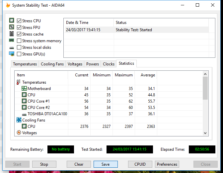Click the Date & Time column header
This screenshot has width=223, height=173.
tap(89, 23)
